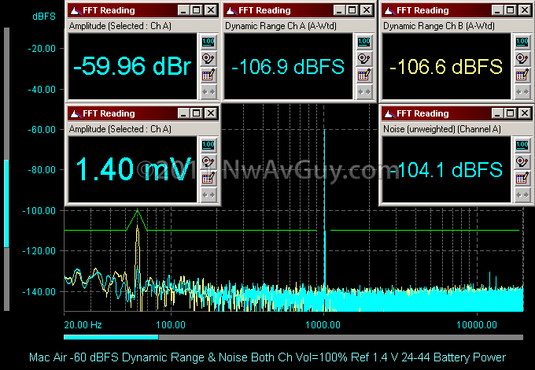535x370 pixels.
Task: Click the 'Amplitude (Selected : Ch A)' label above 1.40 mV
Action: tap(120, 129)
